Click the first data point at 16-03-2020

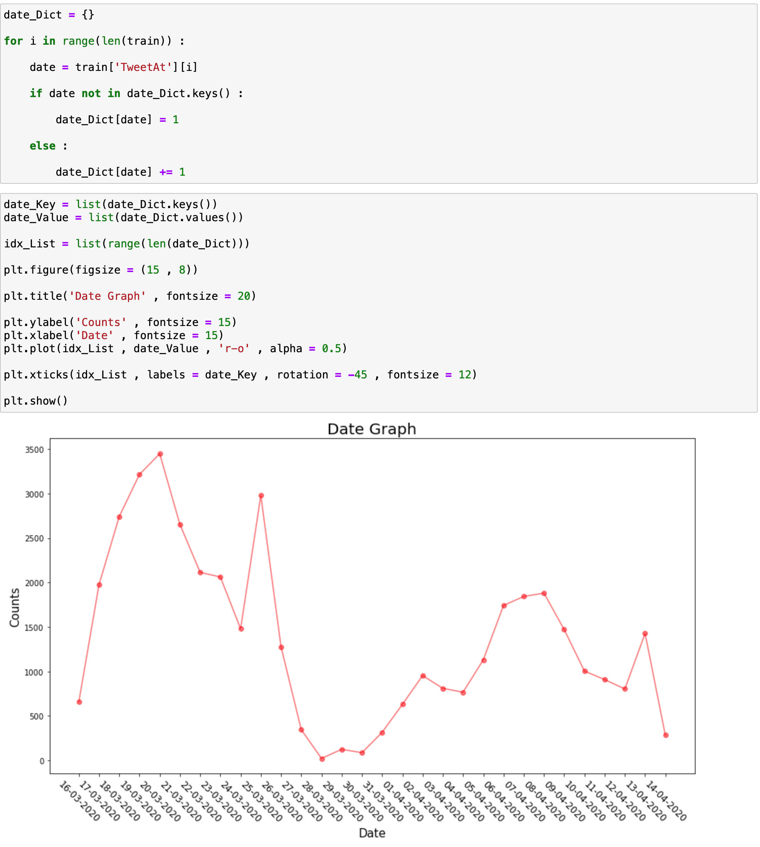(x=79, y=702)
